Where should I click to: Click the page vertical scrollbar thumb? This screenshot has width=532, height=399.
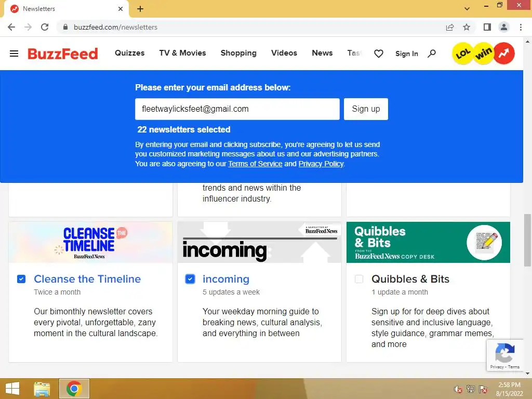(527, 240)
